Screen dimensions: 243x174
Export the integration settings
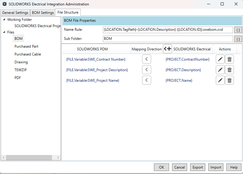198,167
